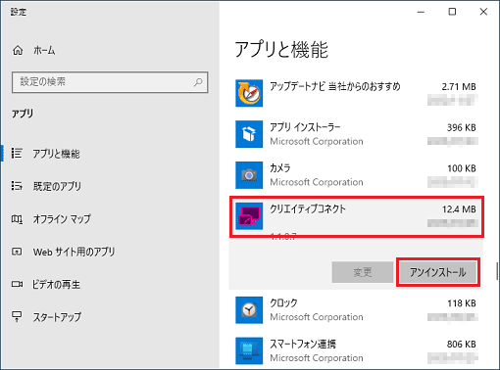Open Web サイト用のアプリ page
This screenshot has width=500, height=370.
[x=74, y=252]
